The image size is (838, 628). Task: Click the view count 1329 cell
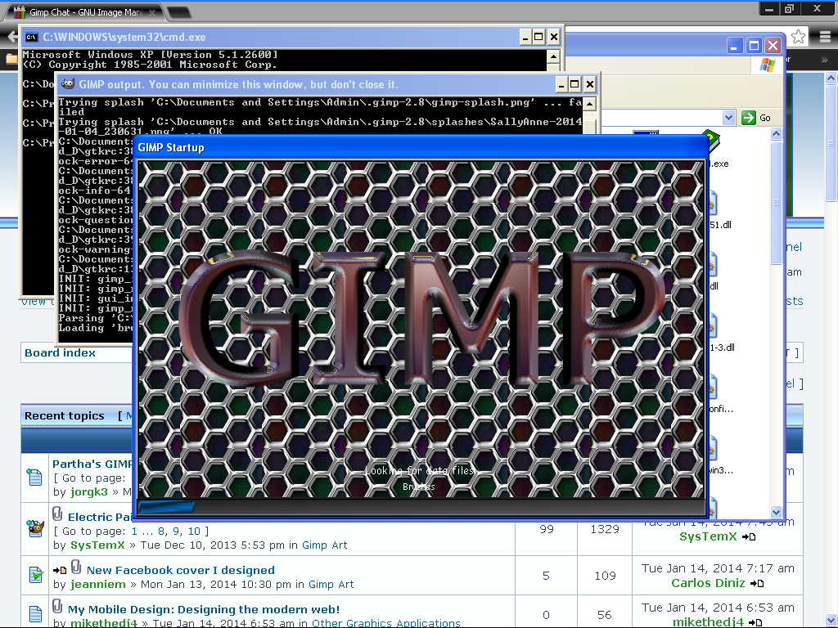click(605, 529)
